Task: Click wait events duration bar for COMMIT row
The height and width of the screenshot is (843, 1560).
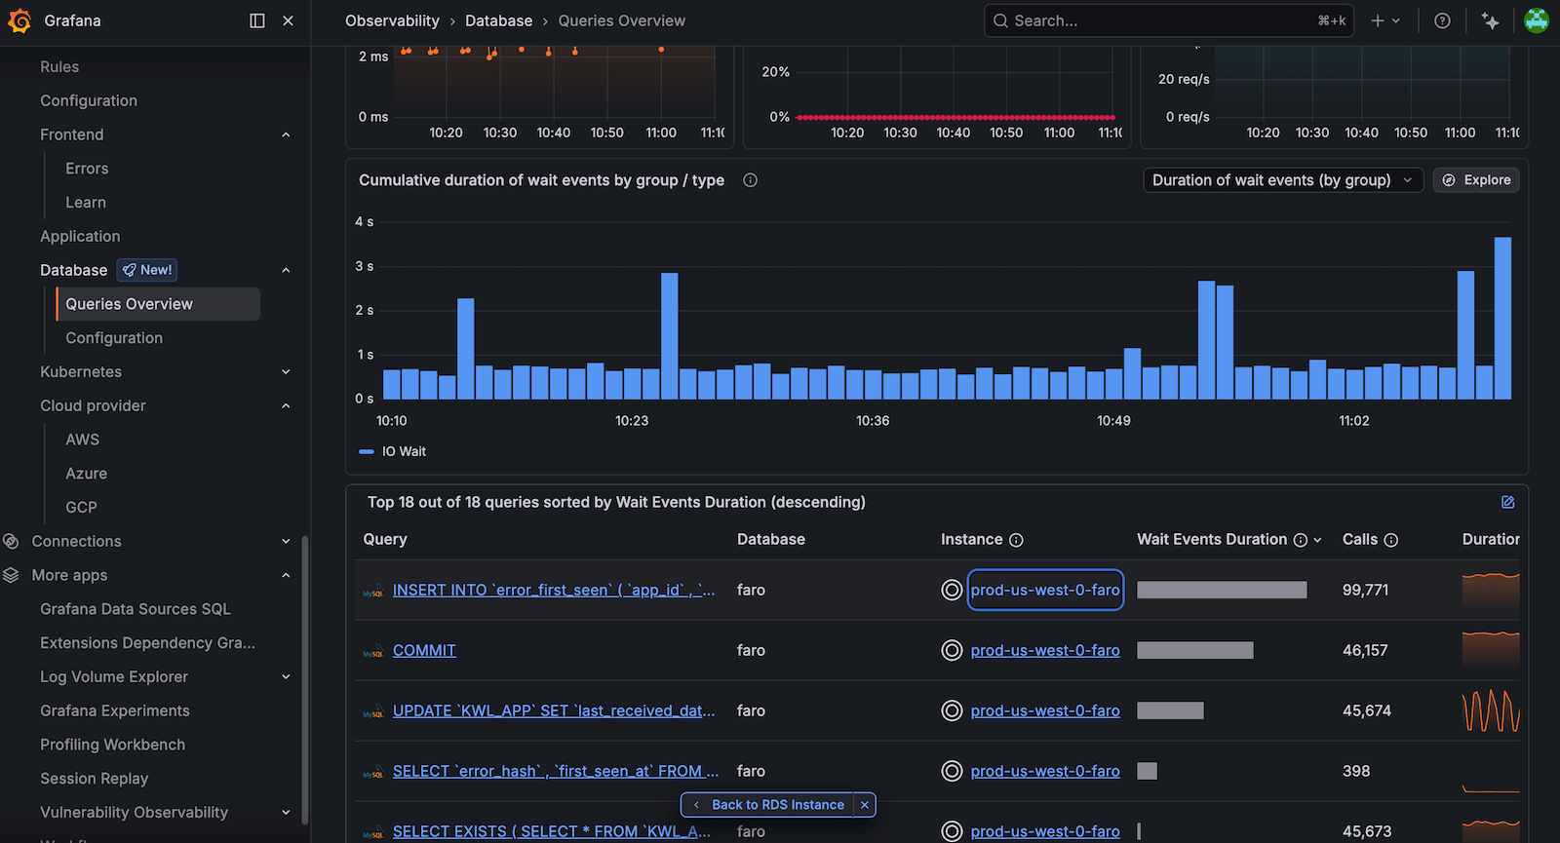Action: tap(1195, 650)
